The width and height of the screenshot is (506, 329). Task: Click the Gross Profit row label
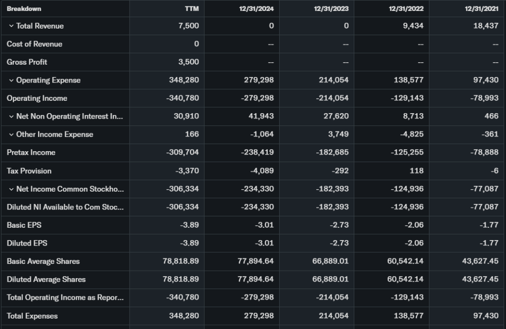27,62
